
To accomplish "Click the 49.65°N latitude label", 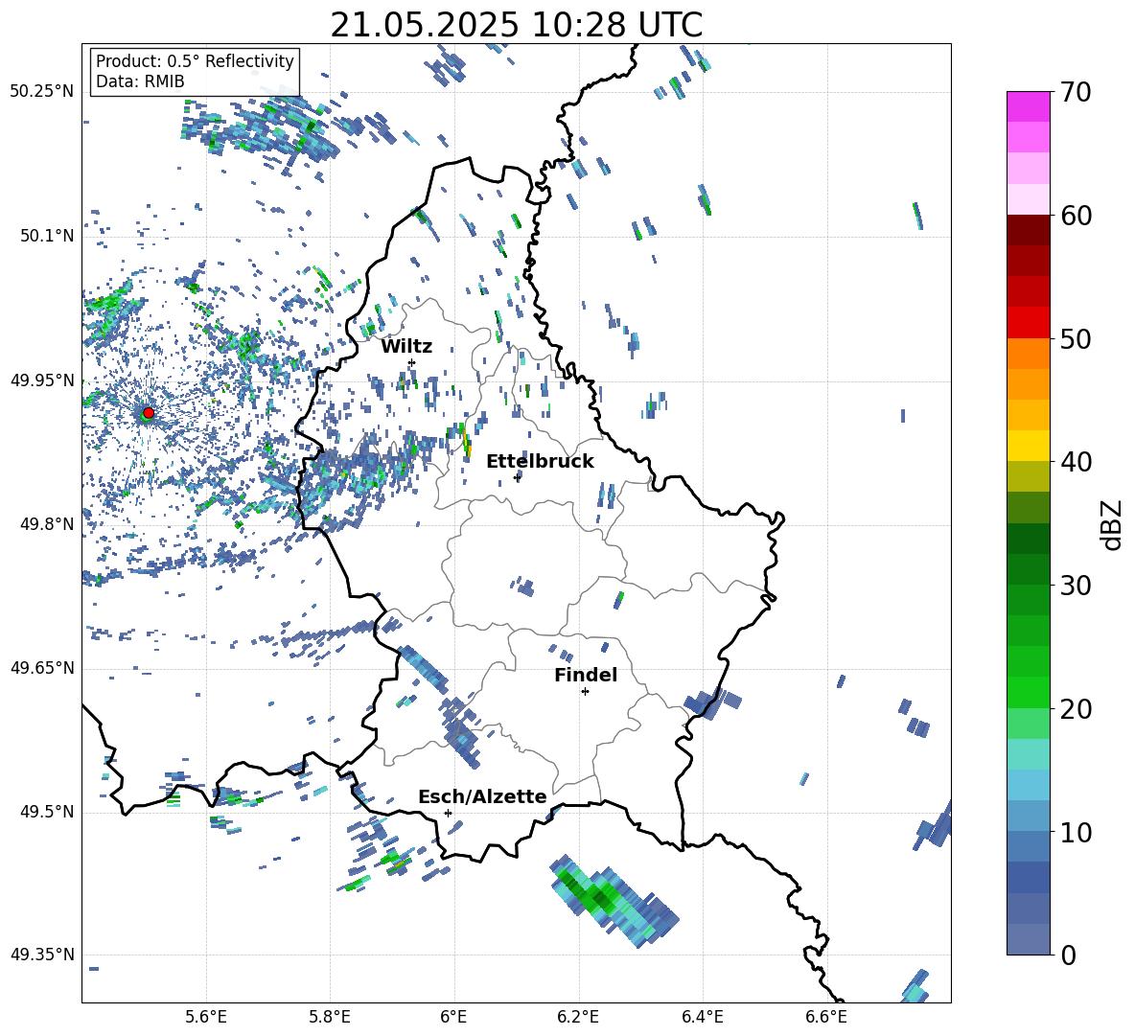I will tap(42, 668).
